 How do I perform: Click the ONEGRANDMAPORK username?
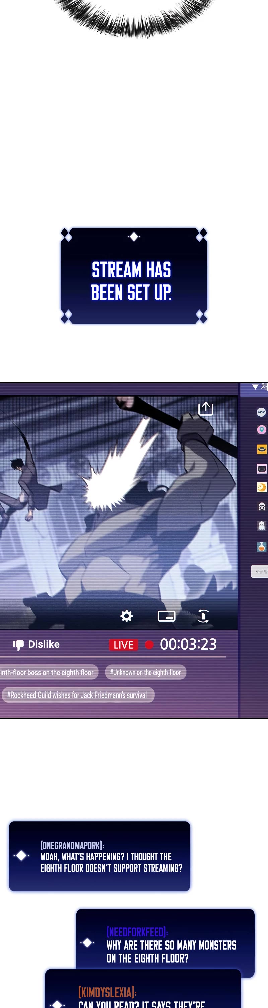[72, 845]
